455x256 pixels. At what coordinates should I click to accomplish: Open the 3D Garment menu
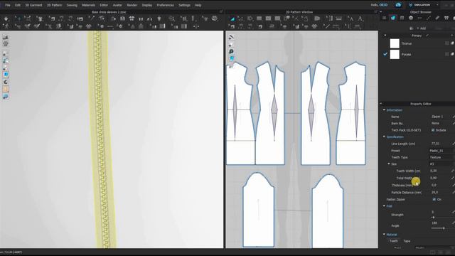(33, 5)
